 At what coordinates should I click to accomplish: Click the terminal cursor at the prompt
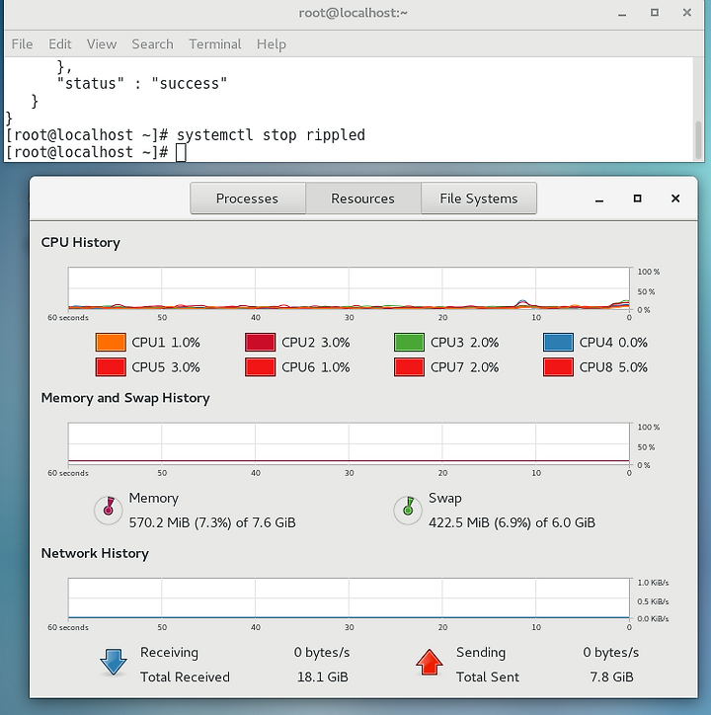tap(181, 152)
